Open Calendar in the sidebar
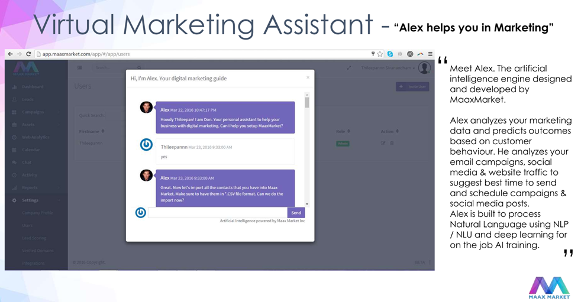Viewport: 581px width, 302px height. (31, 150)
